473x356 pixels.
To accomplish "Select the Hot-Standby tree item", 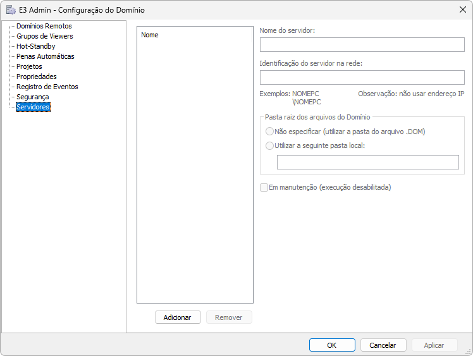I will click(35, 46).
